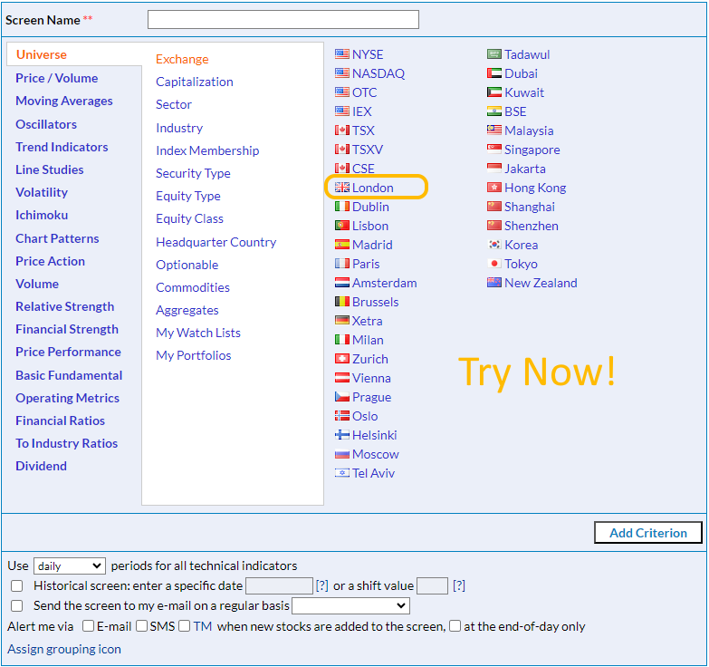The width and height of the screenshot is (709, 667).
Task: Click the Kuwait flag icon
Action: tap(494, 92)
